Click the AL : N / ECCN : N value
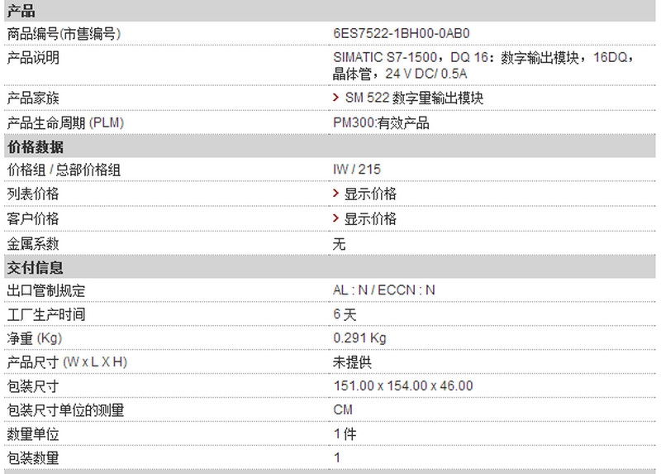 coord(383,290)
